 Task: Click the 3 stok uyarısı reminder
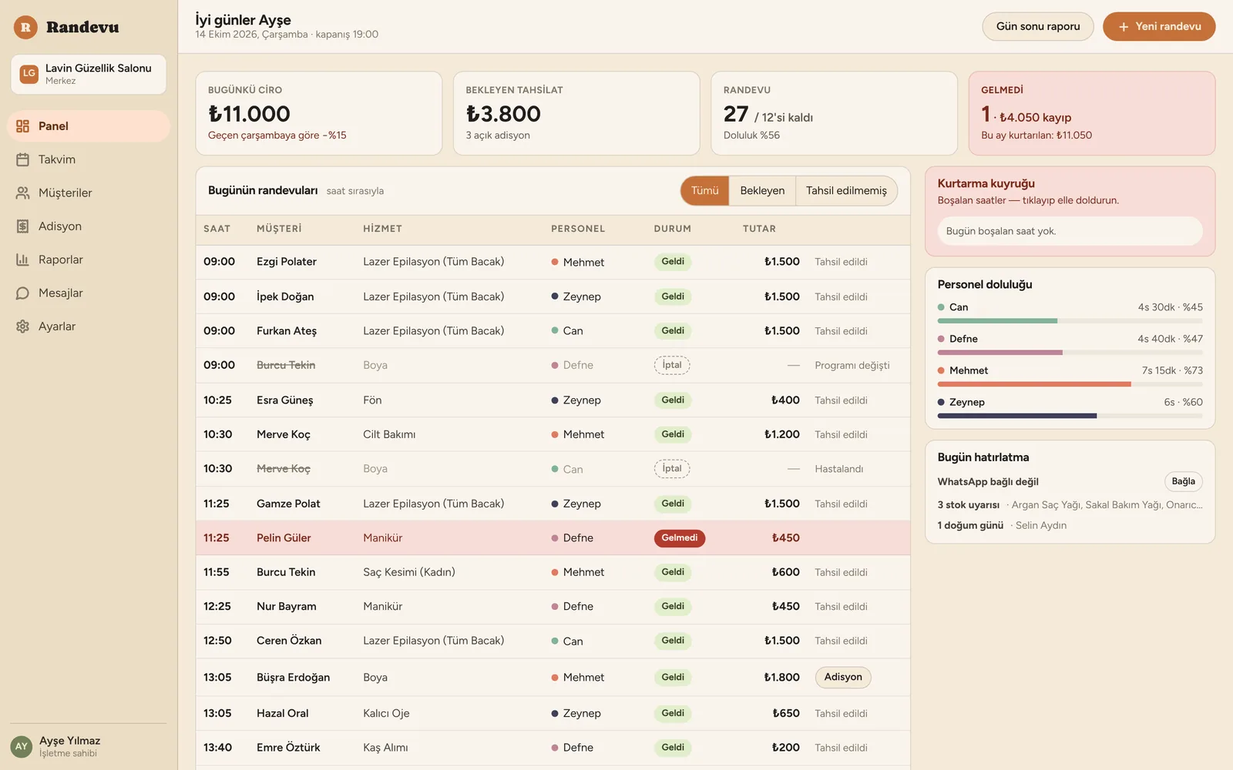pos(1070,505)
